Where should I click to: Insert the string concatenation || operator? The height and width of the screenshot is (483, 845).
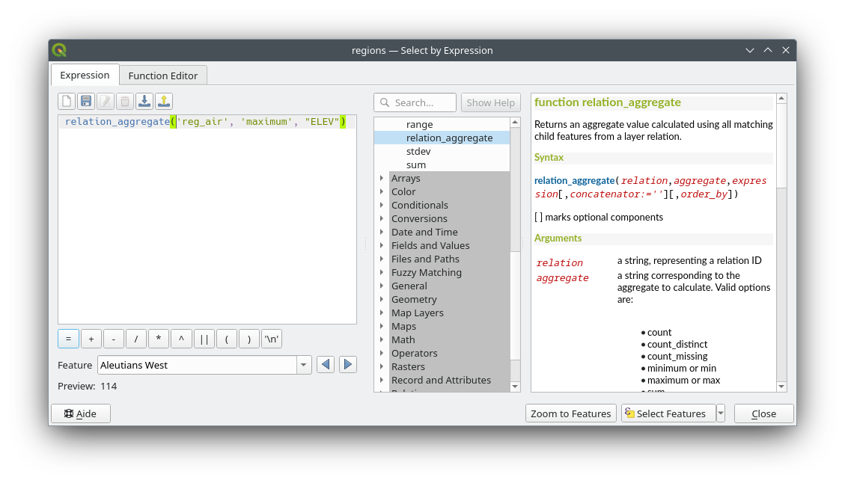(204, 339)
